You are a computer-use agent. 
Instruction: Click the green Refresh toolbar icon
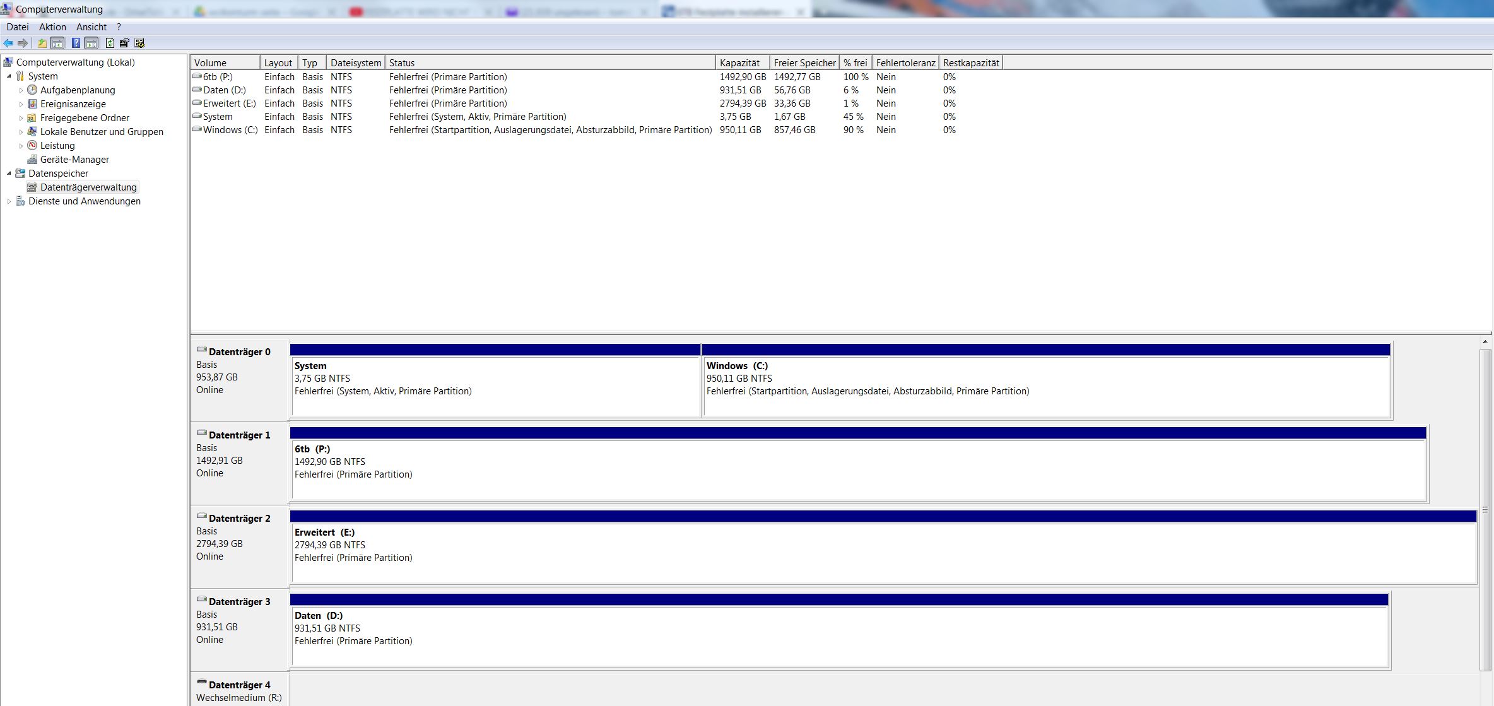point(110,43)
